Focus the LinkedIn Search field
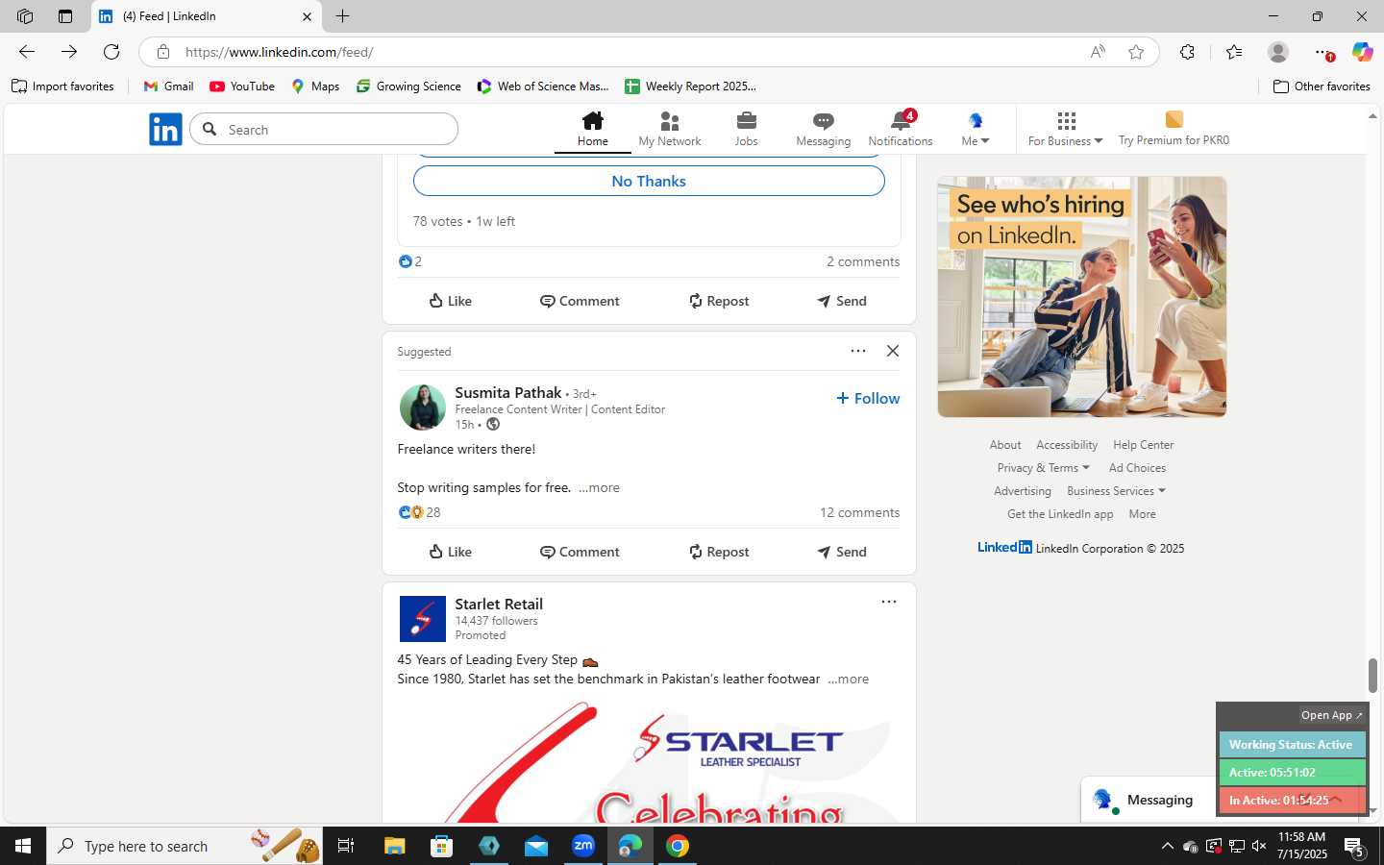This screenshot has width=1384, height=865. [324, 129]
